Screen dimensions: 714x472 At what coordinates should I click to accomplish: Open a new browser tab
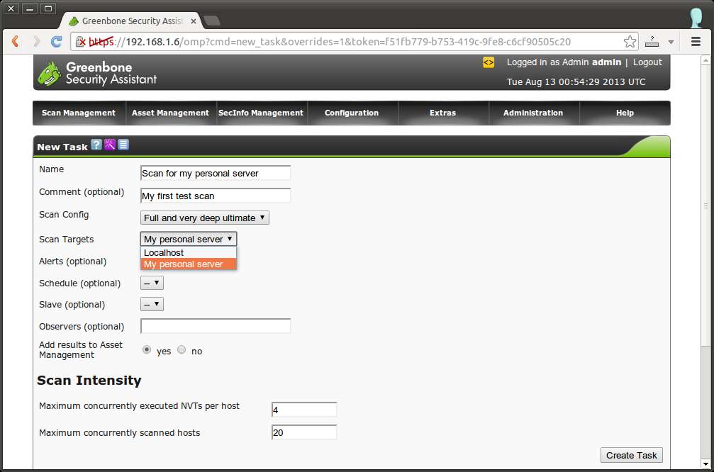point(212,21)
